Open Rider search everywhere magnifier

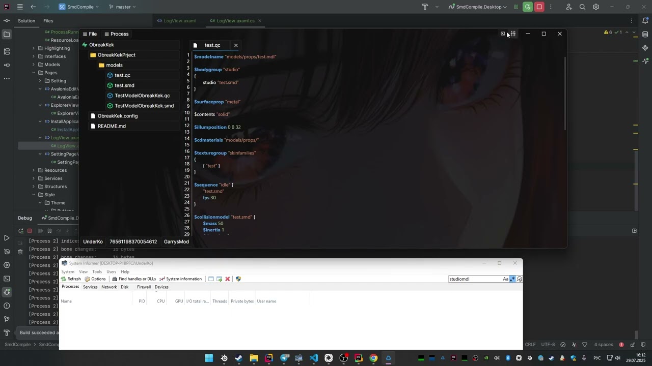click(582, 7)
